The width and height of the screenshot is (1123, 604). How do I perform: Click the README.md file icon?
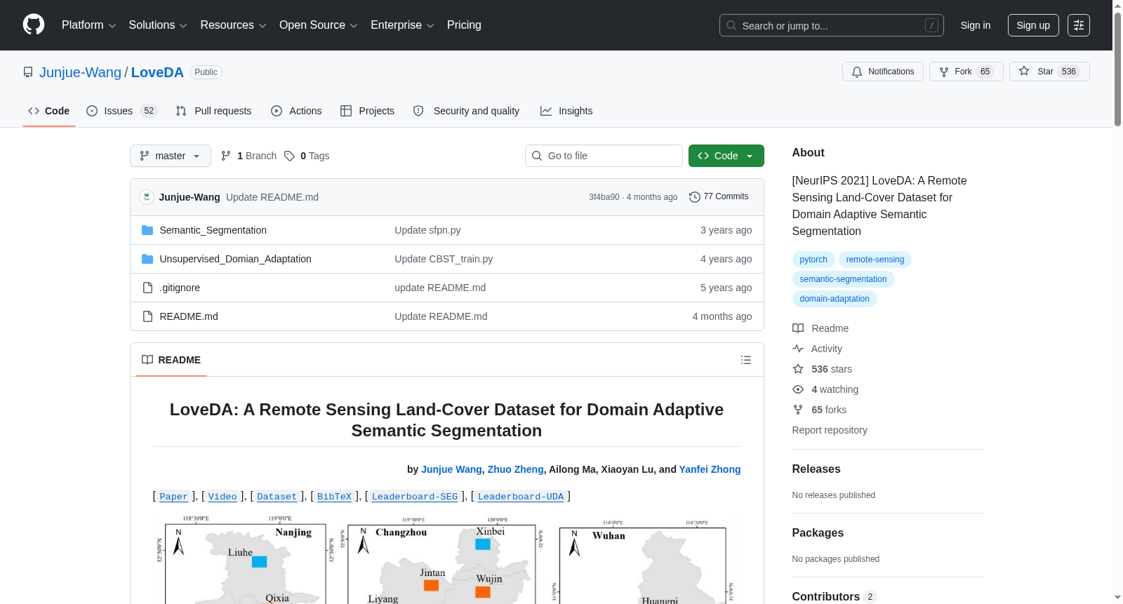coord(147,316)
